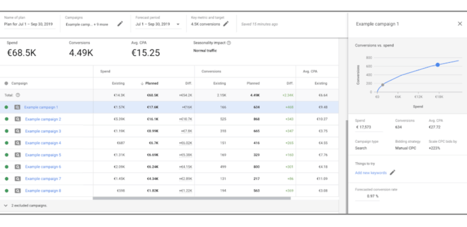Image resolution: width=467 pixels, height=227 pixels.
Task: Click green status dot of Example campaign 7
Action: 6,179
